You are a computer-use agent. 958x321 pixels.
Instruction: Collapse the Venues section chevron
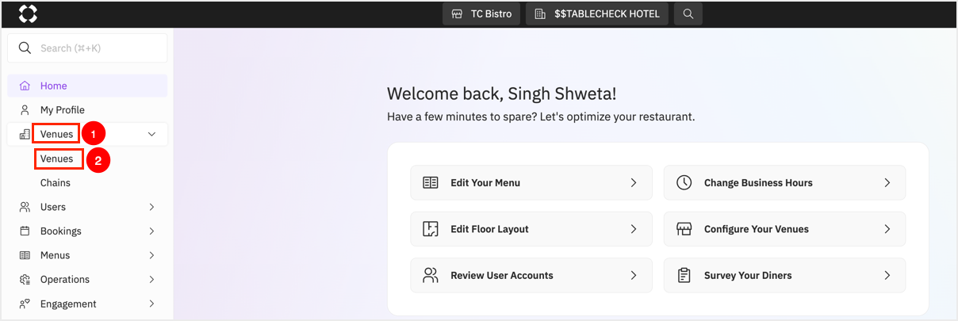pyautogui.click(x=151, y=135)
